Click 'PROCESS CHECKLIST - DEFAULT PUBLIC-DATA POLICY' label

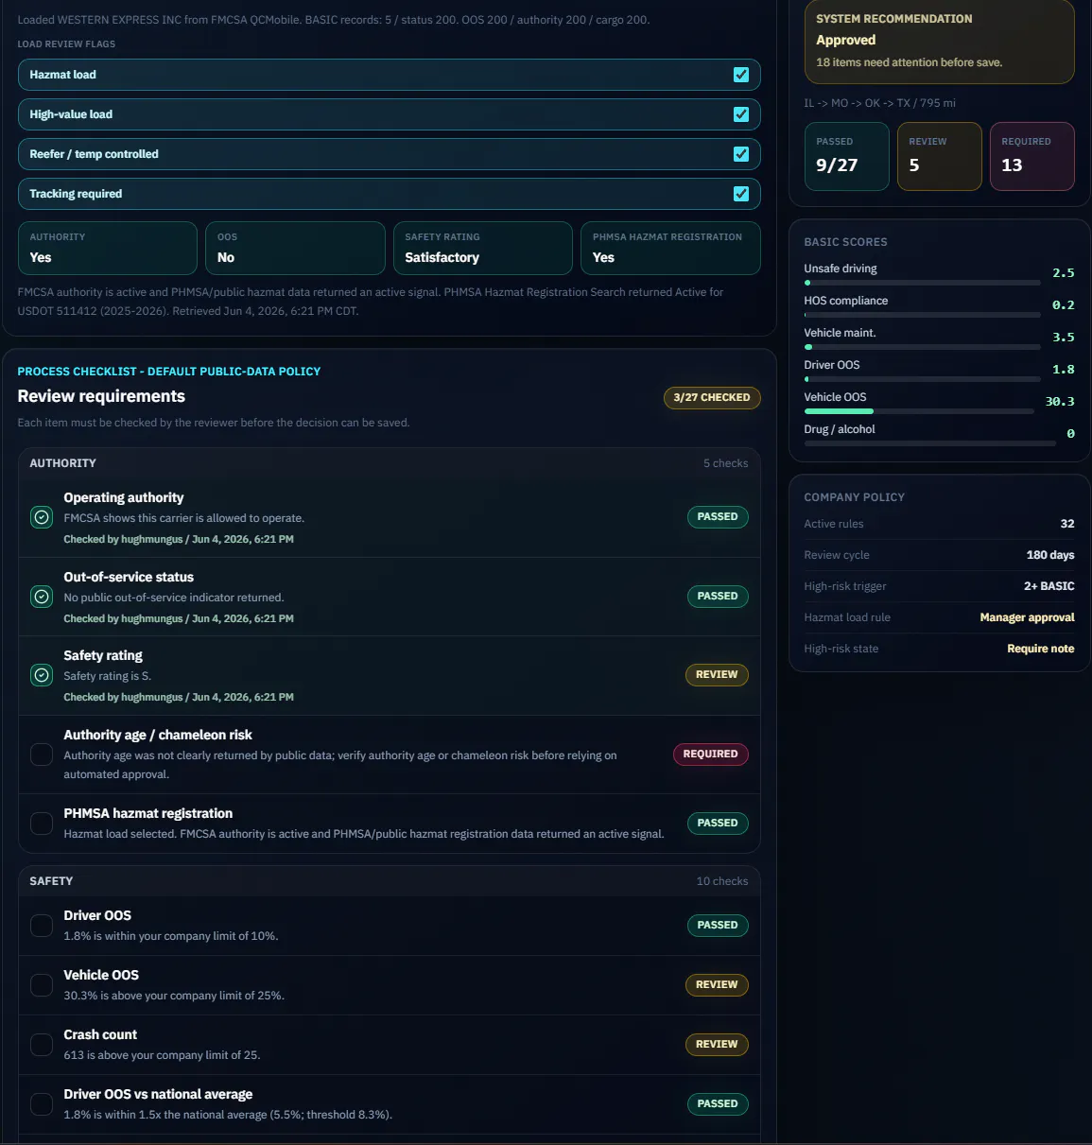point(169,372)
